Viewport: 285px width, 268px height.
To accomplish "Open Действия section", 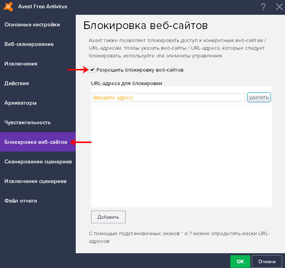I will coord(17,83).
